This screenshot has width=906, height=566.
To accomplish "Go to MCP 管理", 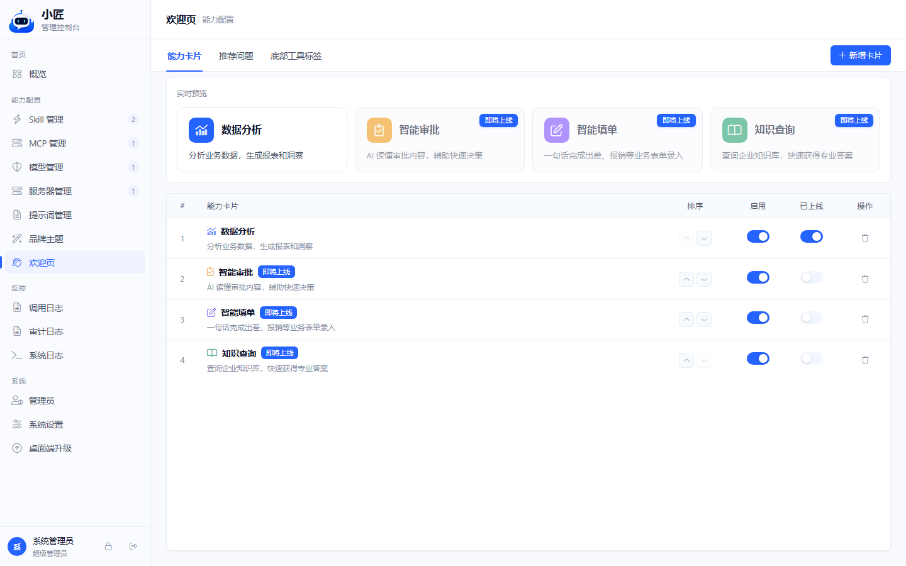I will click(75, 143).
